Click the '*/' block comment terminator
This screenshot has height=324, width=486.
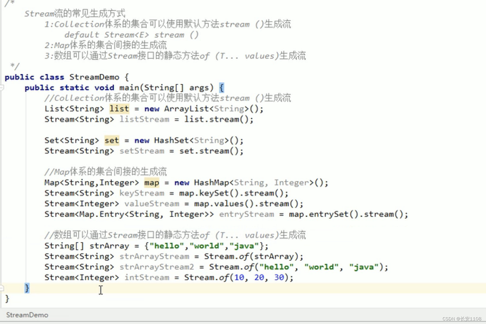(x=14, y=66)
